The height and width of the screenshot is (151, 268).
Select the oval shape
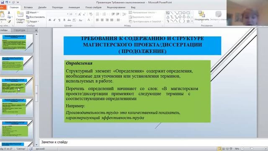(x=184, y=13)
